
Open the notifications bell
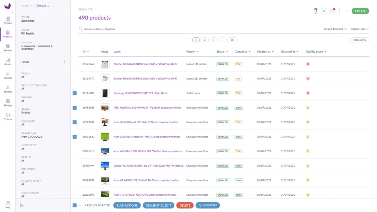(332, 11)
